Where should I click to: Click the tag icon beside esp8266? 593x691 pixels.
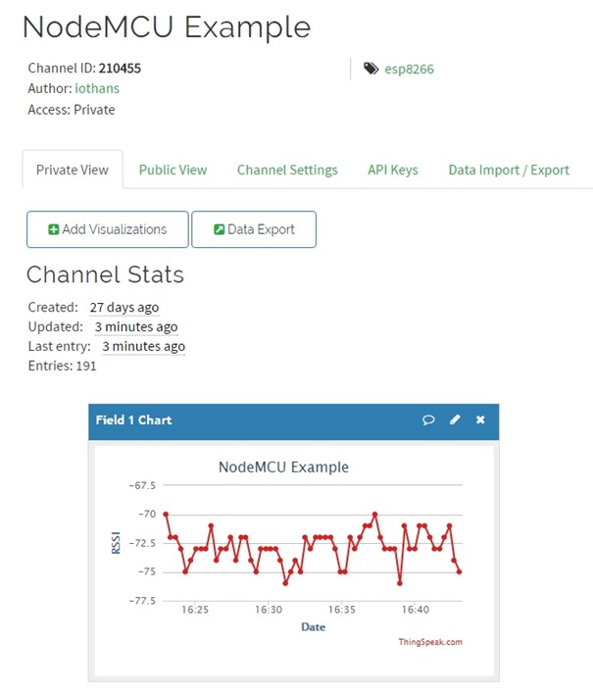tap(371, 69)
